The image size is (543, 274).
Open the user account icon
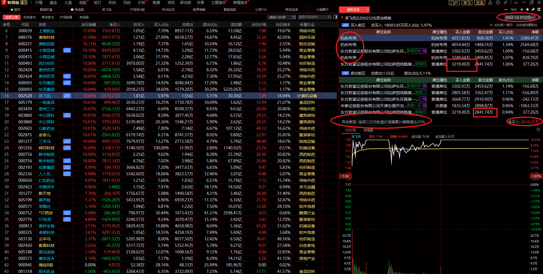pyautogui.click(x=490, y=3)
